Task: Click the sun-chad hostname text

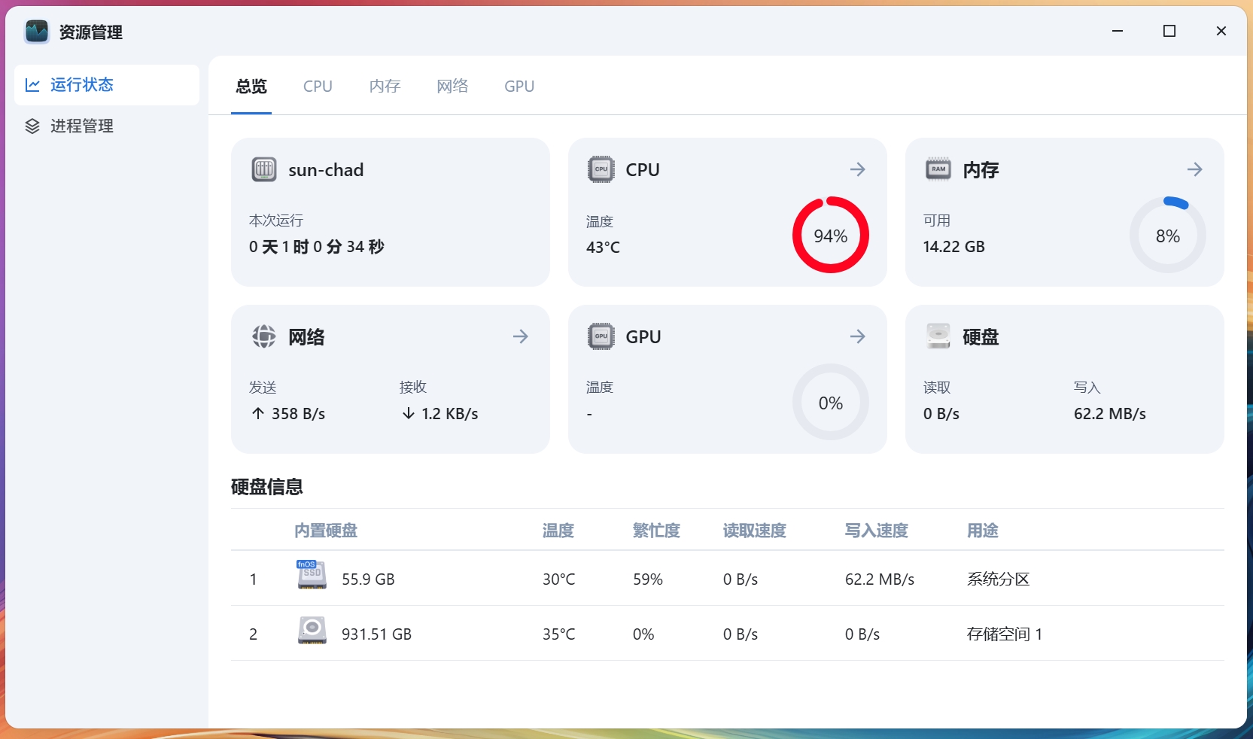Action: tap(326, 170)
